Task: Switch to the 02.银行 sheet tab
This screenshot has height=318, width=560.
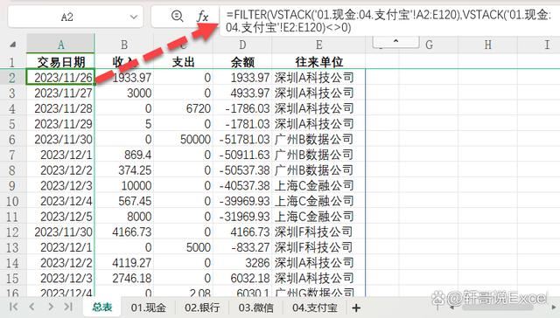Action: click(202, 308)
